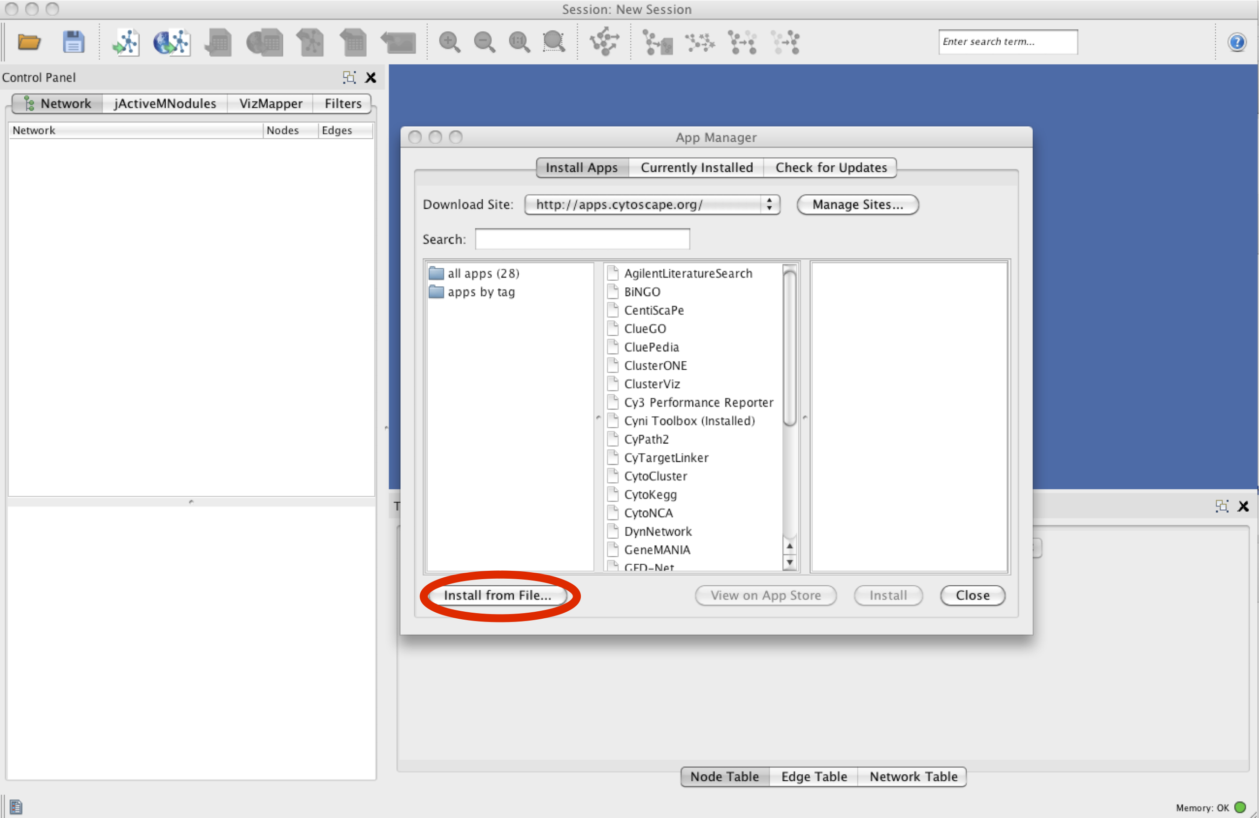This screenshot has width=1259, height=818.
Task: Open the Edge Table tab
Action: click(814, 776)
